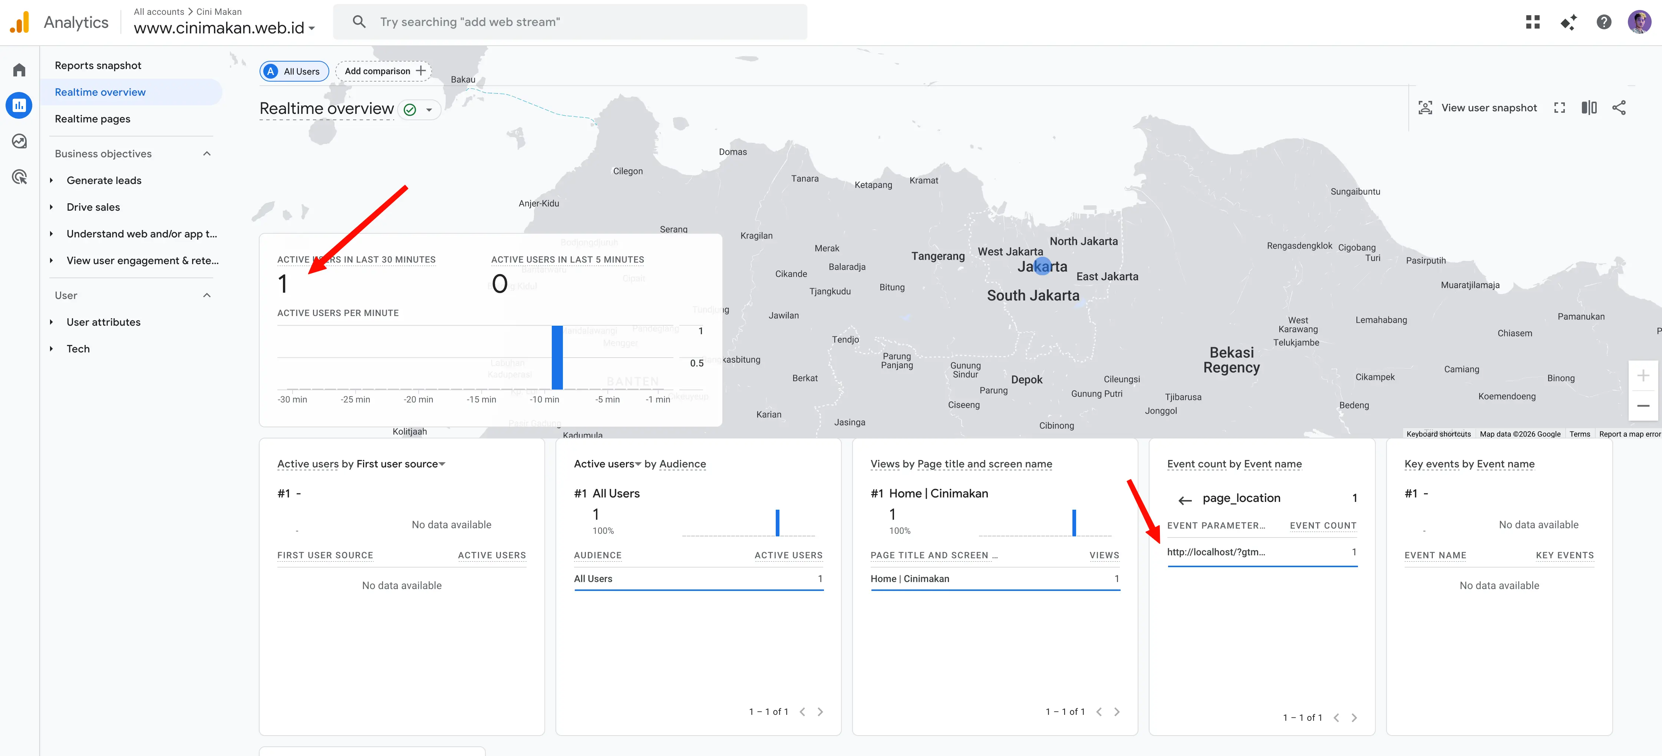
Task: Open the Help question mark icon
Action: point(1603,22)
